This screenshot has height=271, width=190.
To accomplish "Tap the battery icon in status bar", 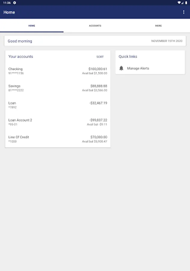I will 186,3.
